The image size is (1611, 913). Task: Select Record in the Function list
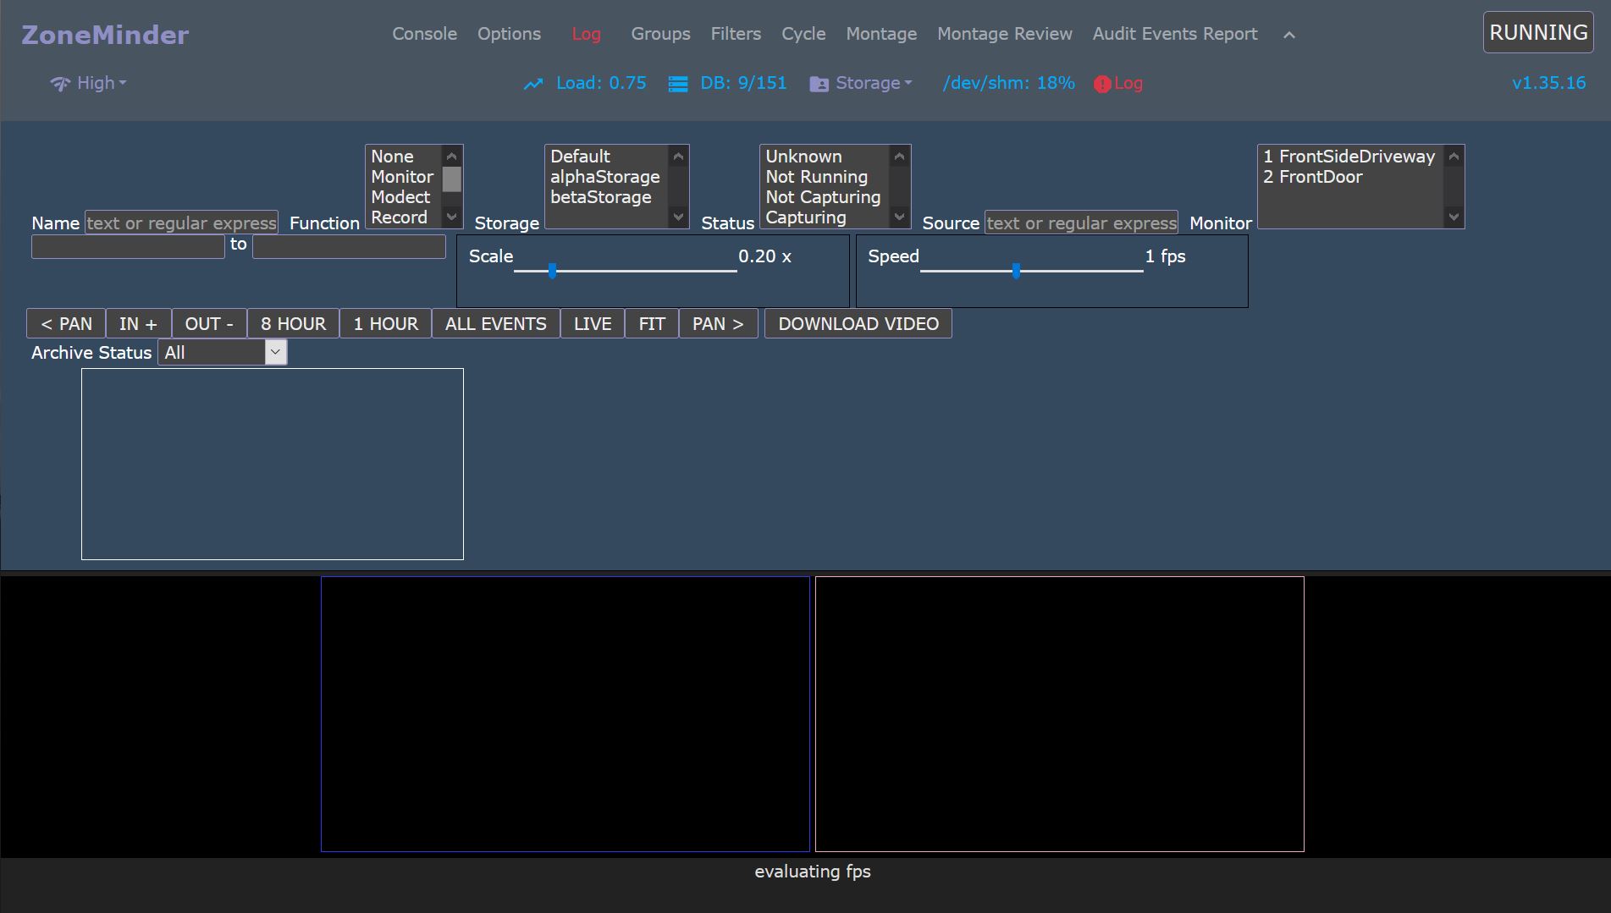[404, 217]
